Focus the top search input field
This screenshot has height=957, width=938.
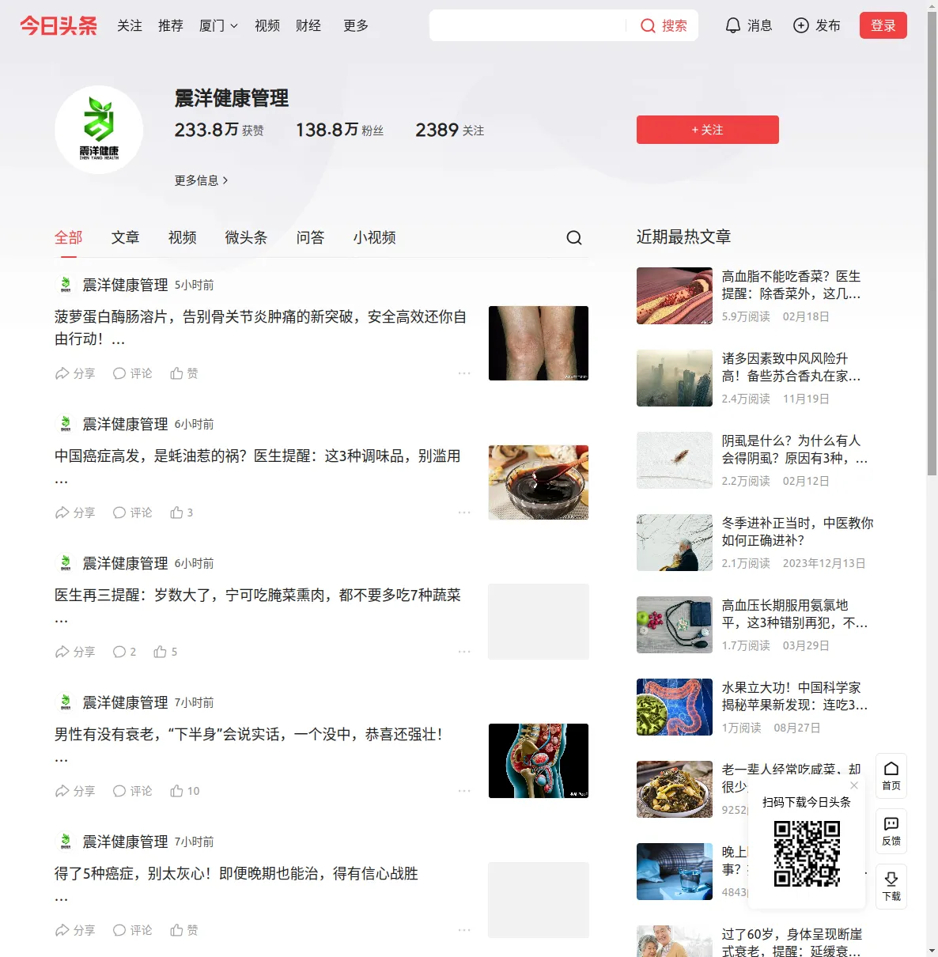tap(528, 25)
